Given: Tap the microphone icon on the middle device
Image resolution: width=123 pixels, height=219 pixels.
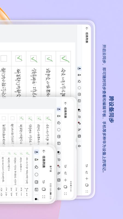Looking at the screenshot, I should (59, 189).
